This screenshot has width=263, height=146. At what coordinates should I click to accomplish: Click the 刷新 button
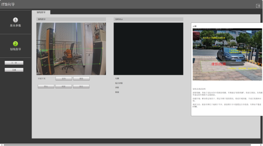[x=63, y=87]
